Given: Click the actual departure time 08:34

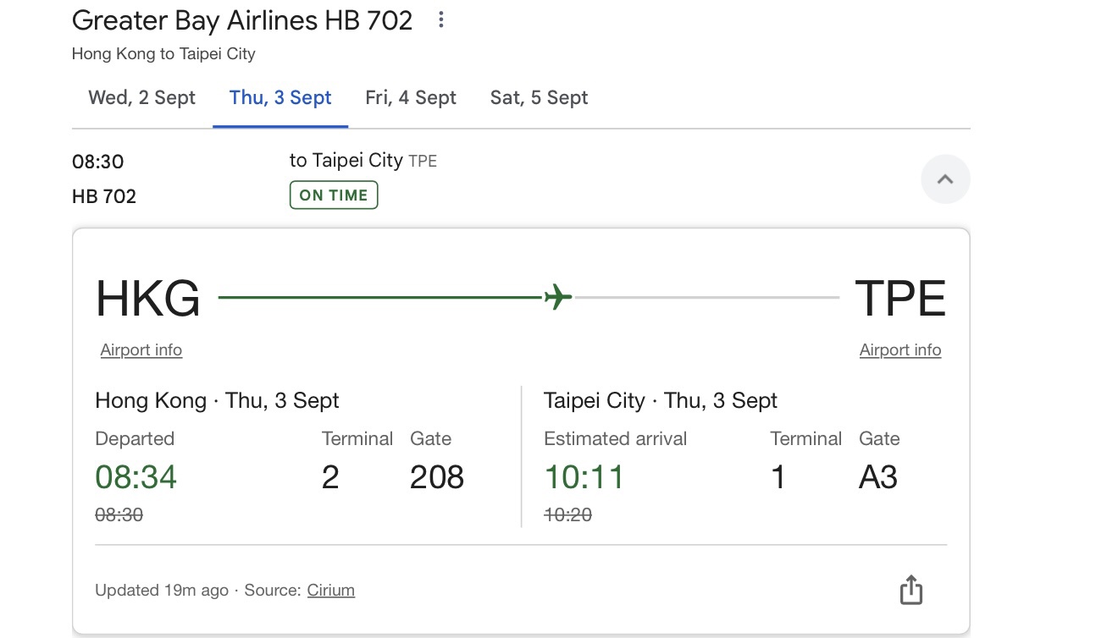Looking at the screenshot, I should tap(136, 477).
